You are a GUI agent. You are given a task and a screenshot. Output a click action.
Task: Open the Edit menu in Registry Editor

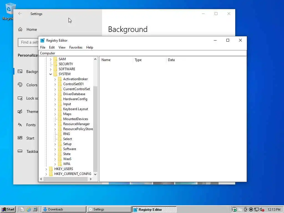[x=52, y=47]
